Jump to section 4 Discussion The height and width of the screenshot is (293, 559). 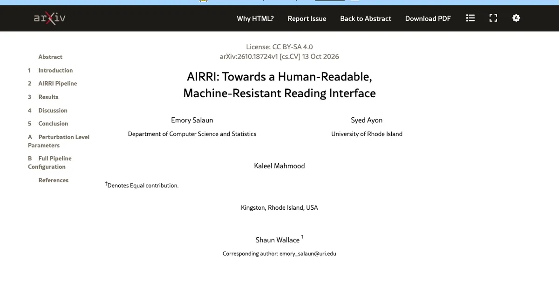[x=48, y=110]
